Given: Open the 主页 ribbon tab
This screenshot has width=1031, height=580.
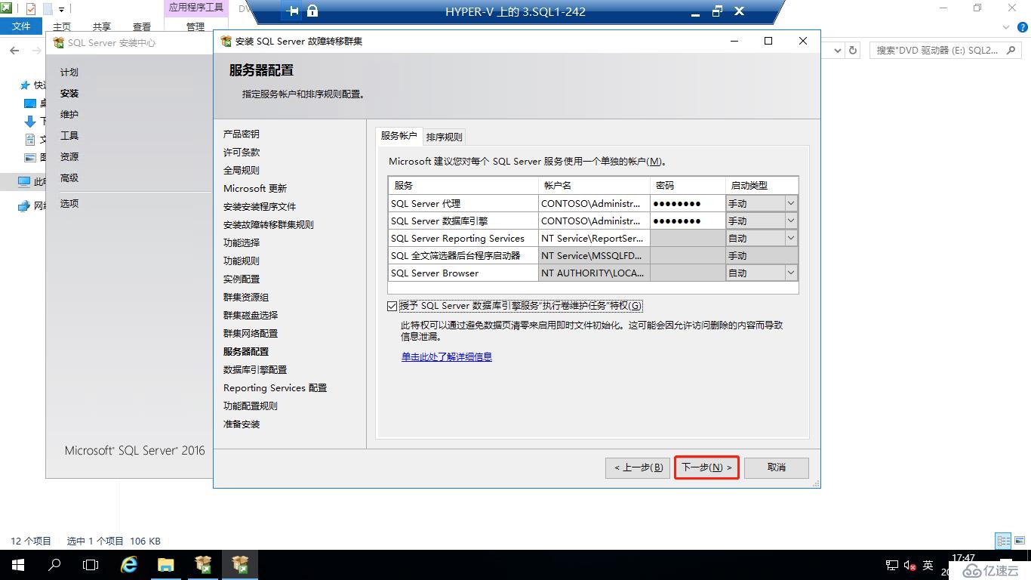Looking at the screenshot, I should 62,26.
